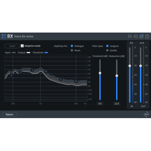Click the -9.2 input peak readout

point(131,43)
